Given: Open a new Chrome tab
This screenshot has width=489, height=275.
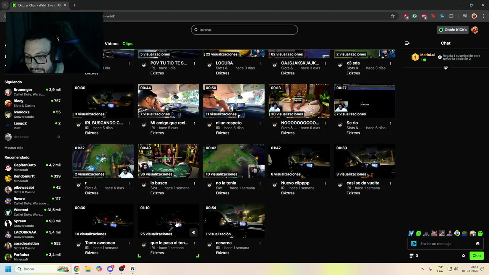Looking at the screenshot, I should [x=74, y=5].
